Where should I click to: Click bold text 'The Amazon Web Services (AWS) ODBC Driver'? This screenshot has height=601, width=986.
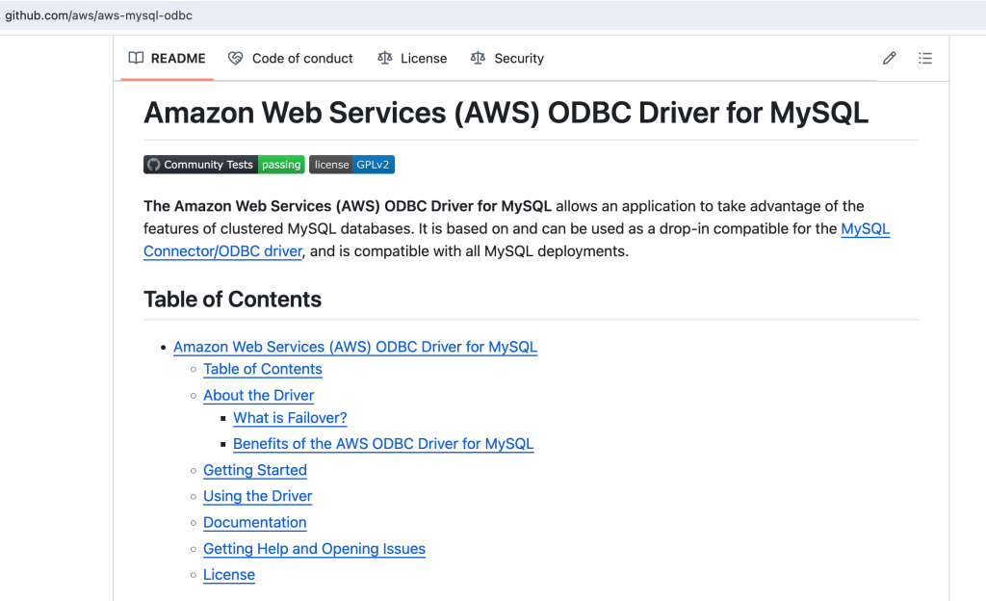(347, 206)
